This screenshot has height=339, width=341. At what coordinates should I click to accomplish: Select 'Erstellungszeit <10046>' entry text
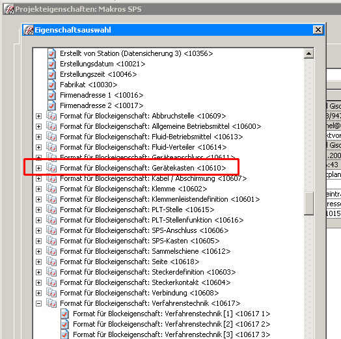point(98,74)
